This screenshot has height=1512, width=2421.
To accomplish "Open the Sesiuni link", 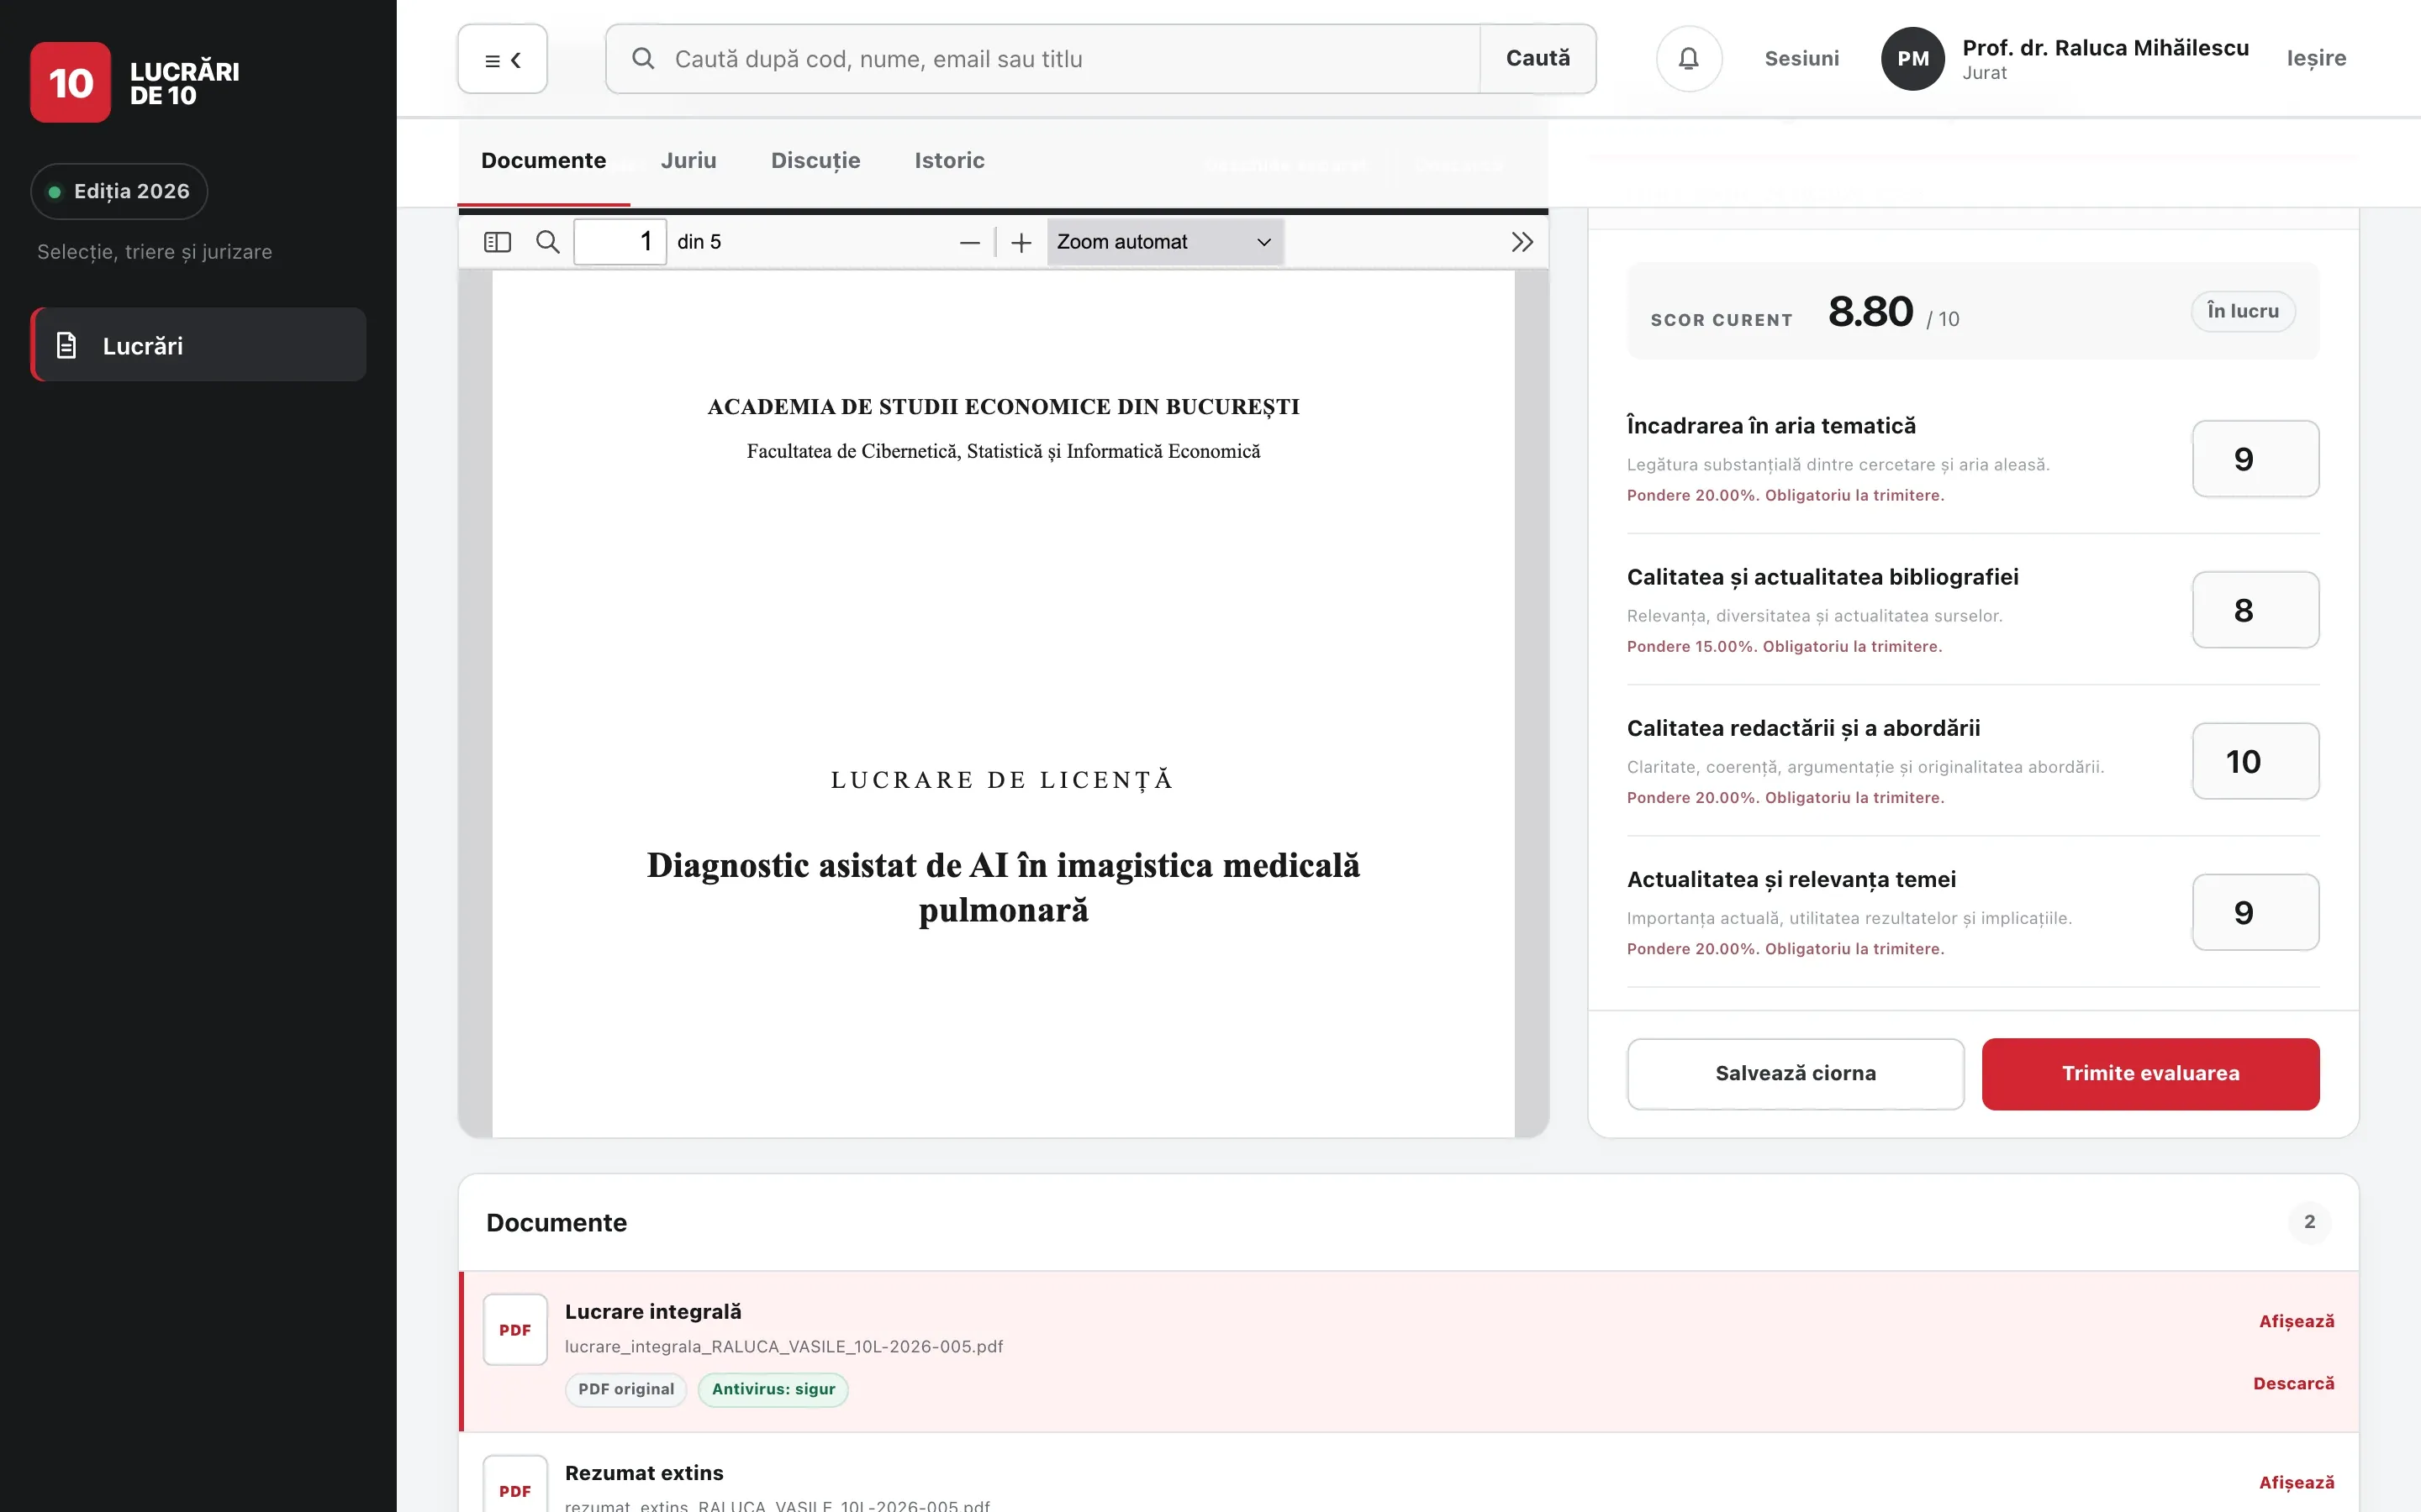I will pyautogui.click(x=1801, y=59).
